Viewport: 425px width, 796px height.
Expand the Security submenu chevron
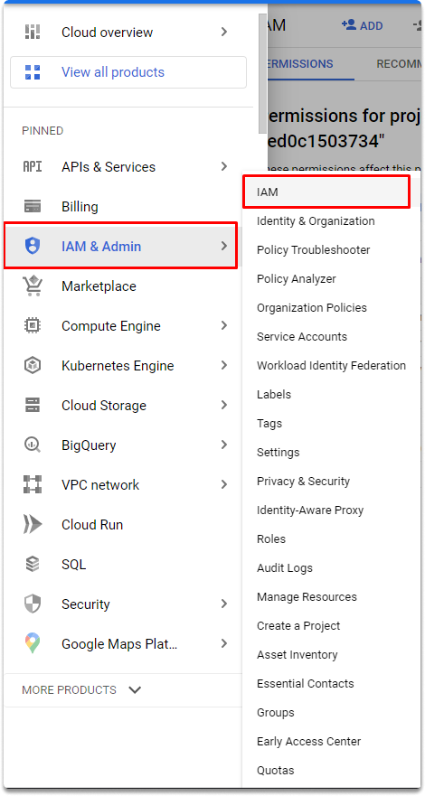pos(224,604)
